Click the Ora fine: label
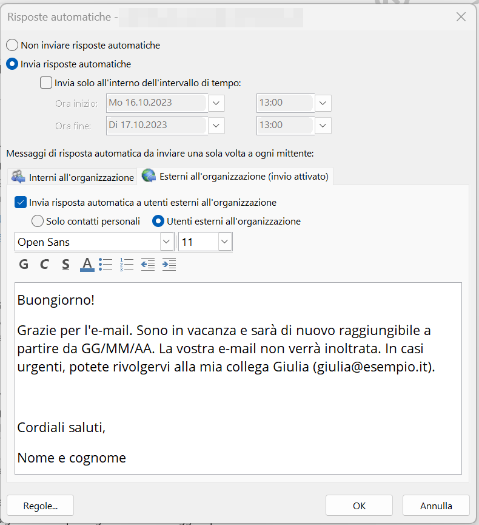The height and width of the screenshot is (525, 479). pyautogui.click(x=73, y=126)
